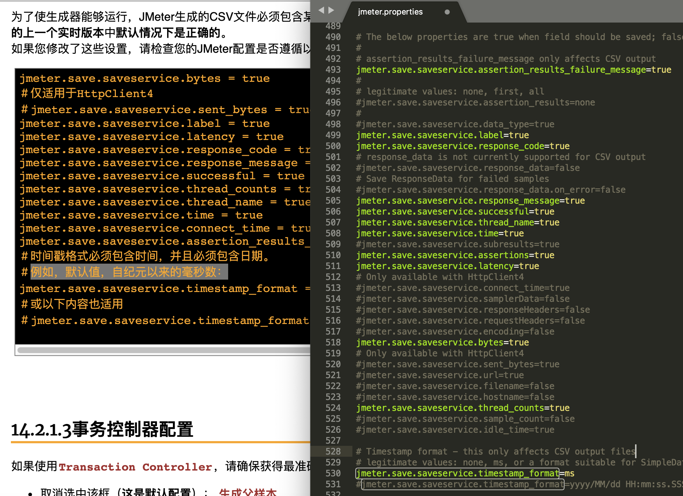Click editor line saveservice.latency=true
683x496 pixels.
pyautogui.click(x=448, y=266)
